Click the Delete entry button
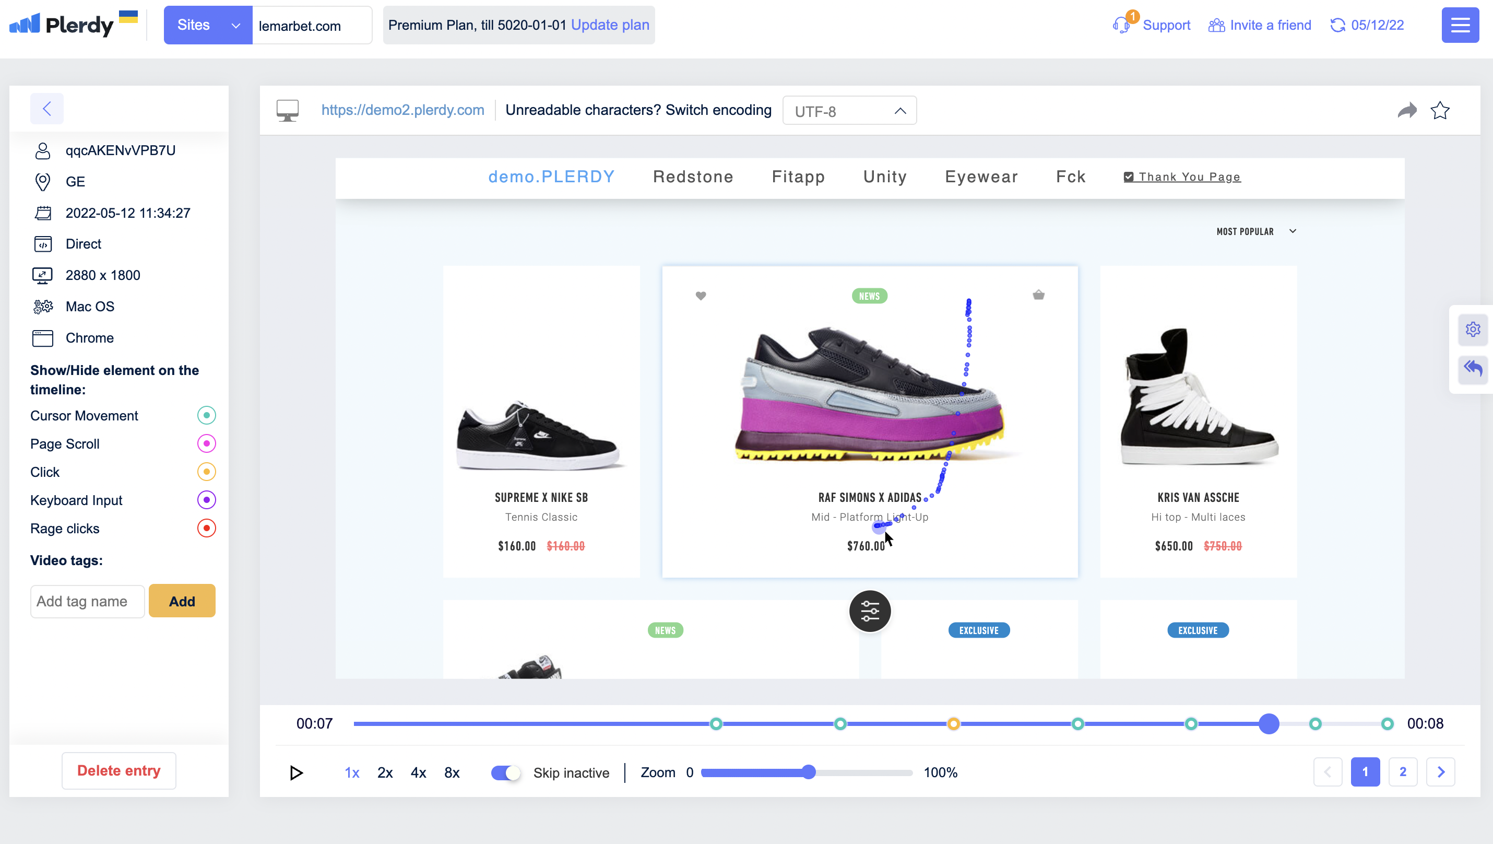Screen dimensions: 1493x844 pos(119,770)
